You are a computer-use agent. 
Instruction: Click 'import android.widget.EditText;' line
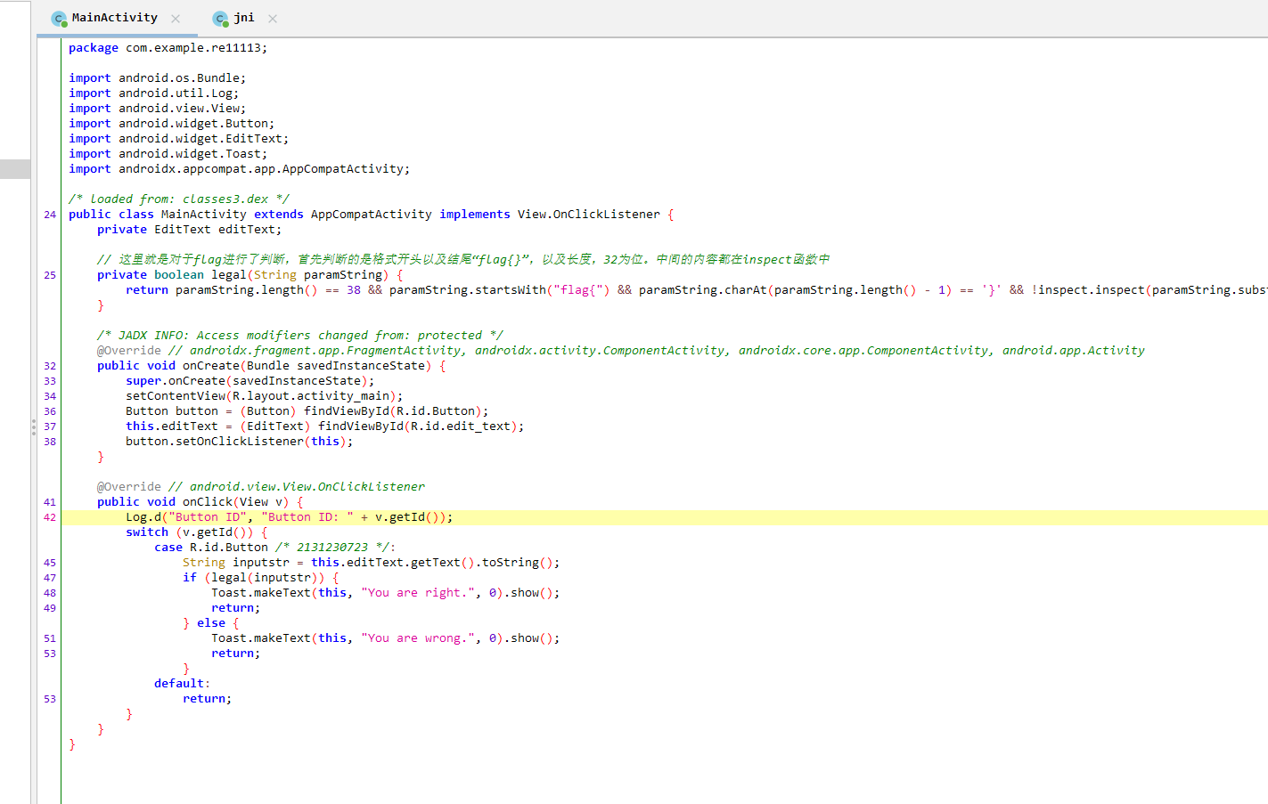(x=178, y=139)
